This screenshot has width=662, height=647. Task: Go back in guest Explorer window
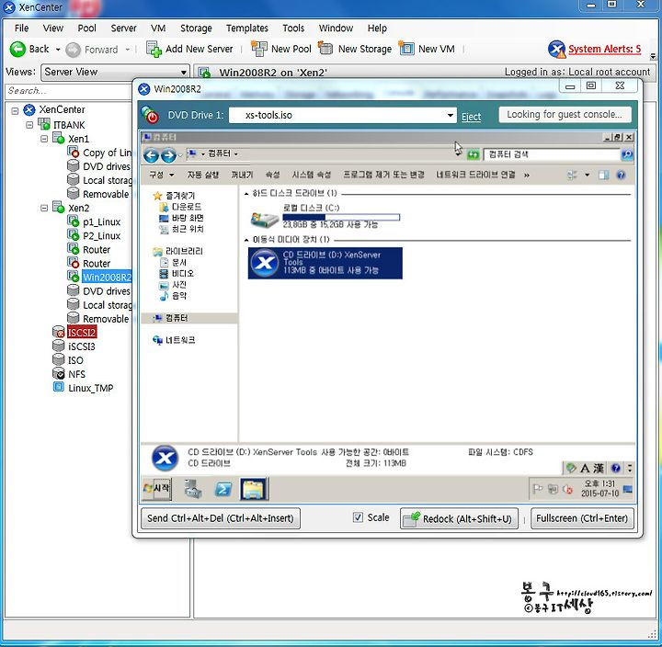click(151, 155)
